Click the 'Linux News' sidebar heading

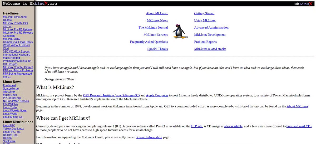(x=12, y=82)
